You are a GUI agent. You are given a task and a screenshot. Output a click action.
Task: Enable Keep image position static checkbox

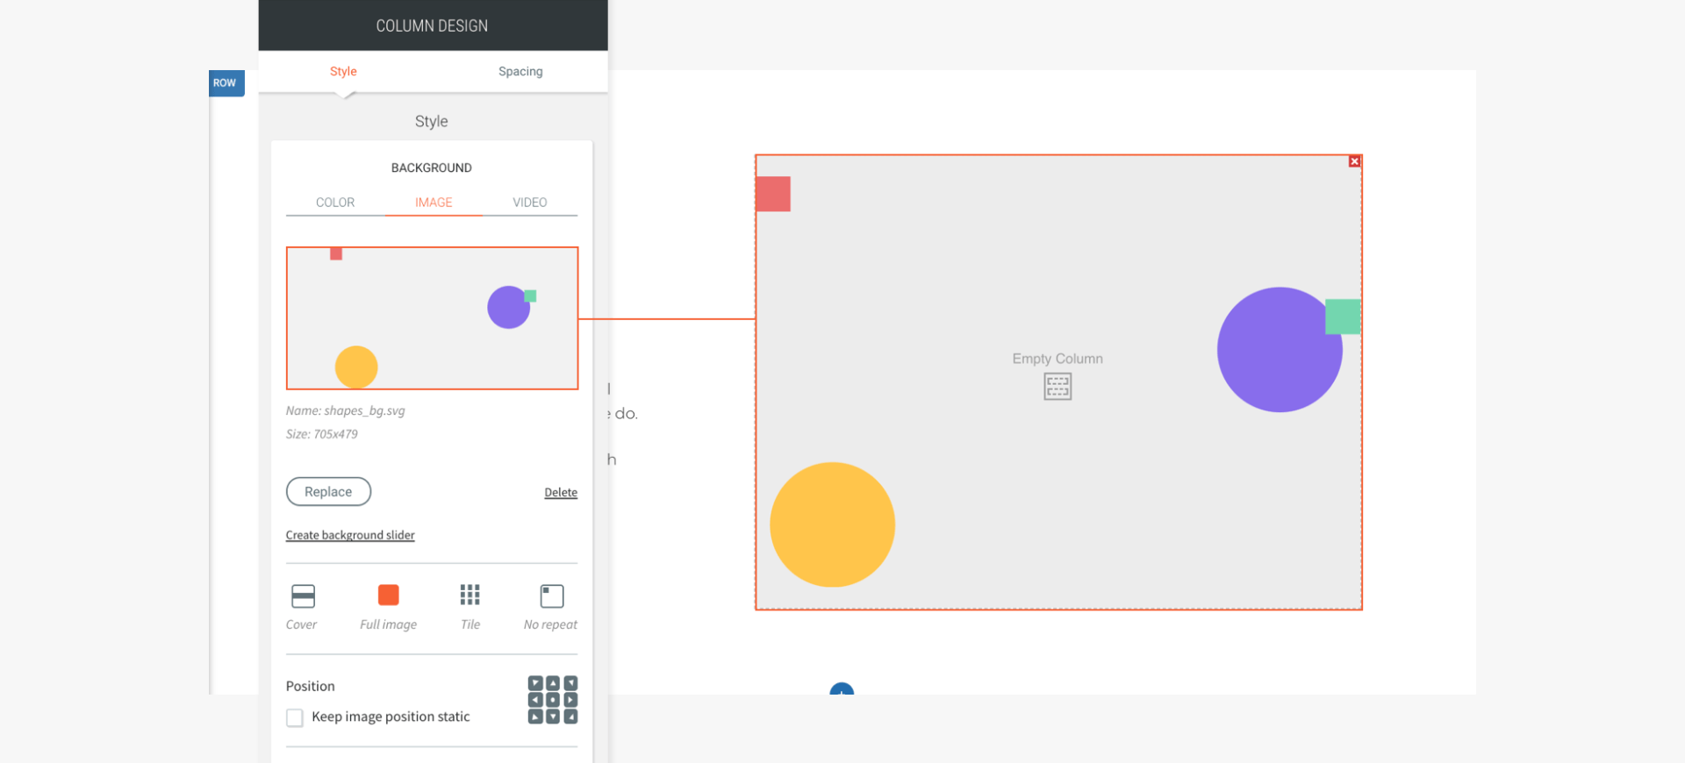295,717
